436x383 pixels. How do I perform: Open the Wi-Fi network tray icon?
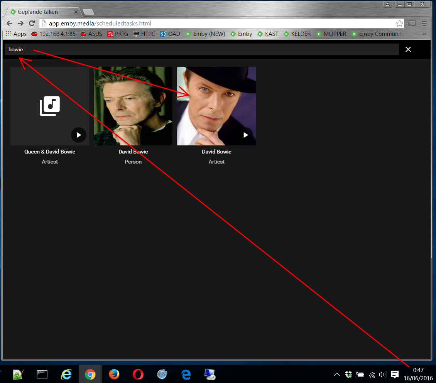pos(372,375)
